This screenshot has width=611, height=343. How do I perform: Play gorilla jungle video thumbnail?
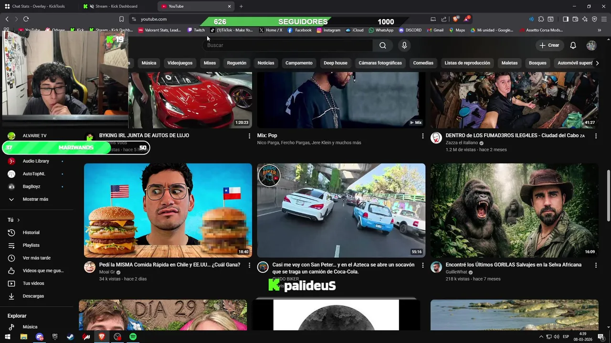pyautogui.click(x=515, y=211)
